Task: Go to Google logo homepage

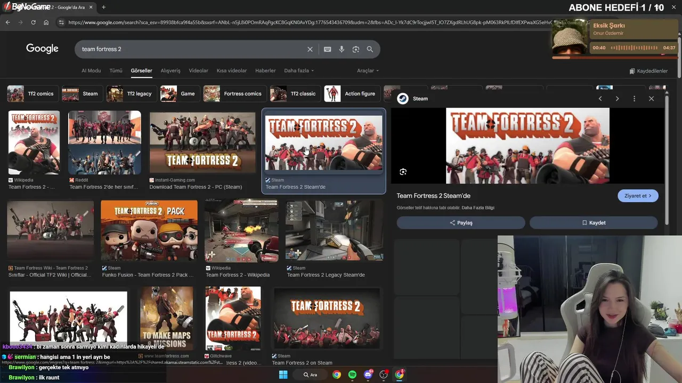Action: (42, 49)
